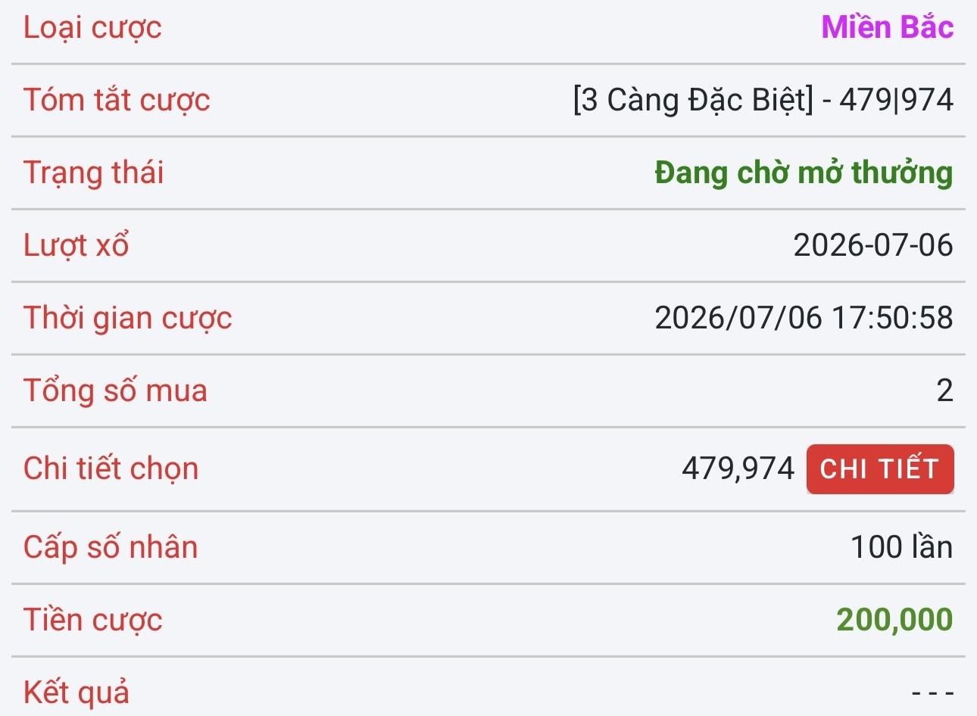Tap the bet timestamp 17:50:58
The height and width of the screenshot is (716, 977).
892,318
